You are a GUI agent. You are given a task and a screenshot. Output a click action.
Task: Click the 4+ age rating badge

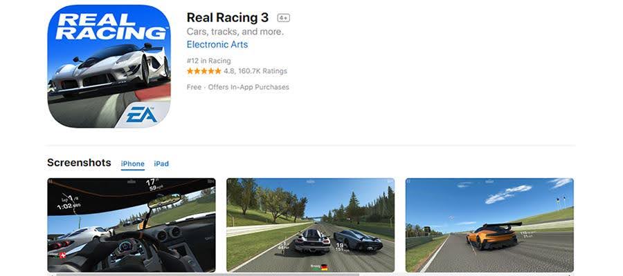click(283, 18)
